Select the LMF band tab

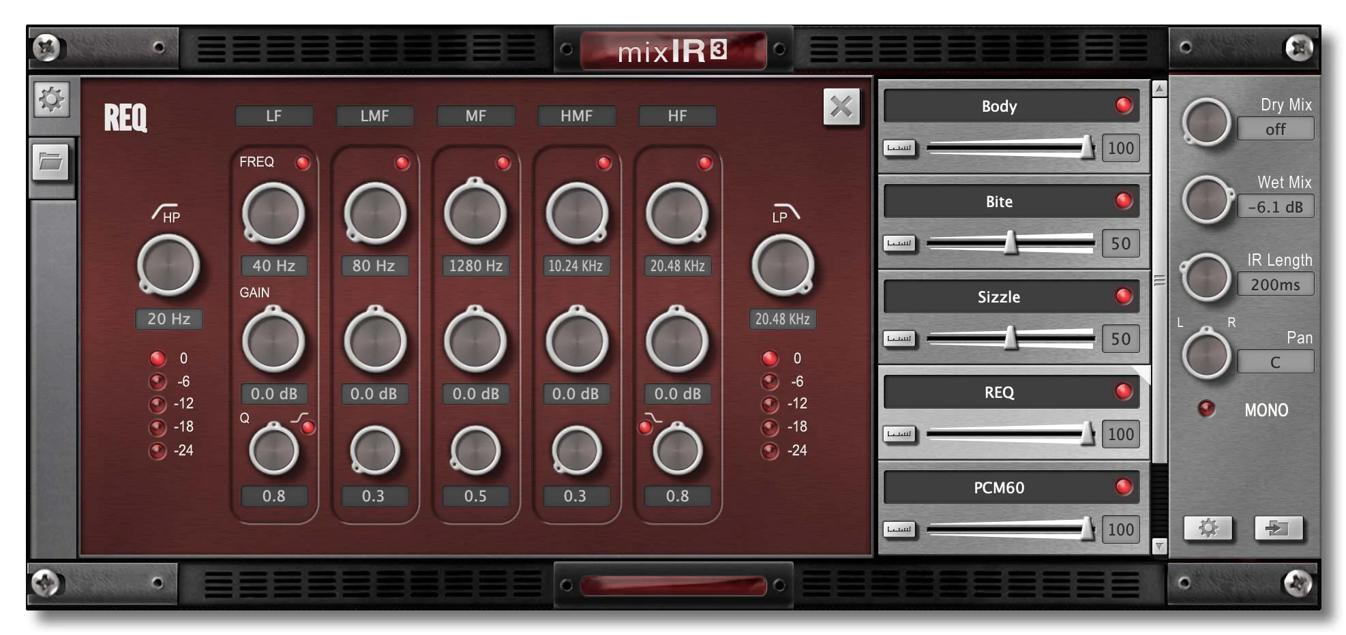[x=374, y=116]
